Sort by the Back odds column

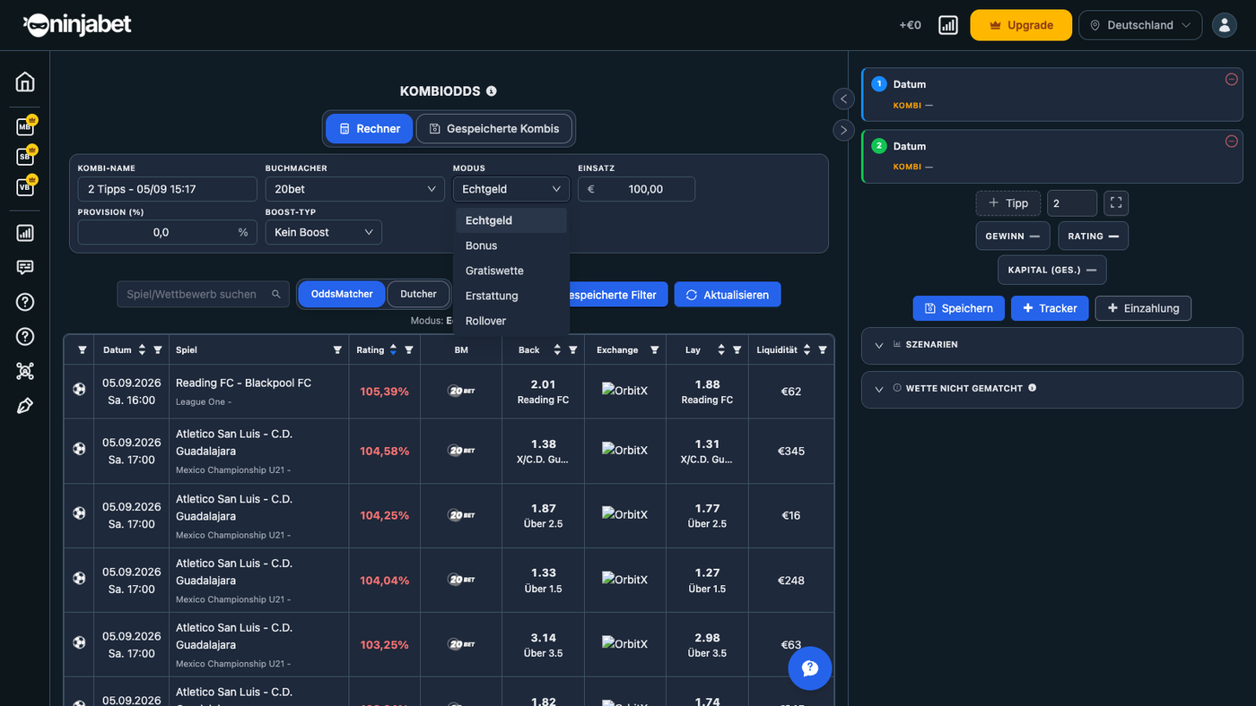[x=557, y=350]
